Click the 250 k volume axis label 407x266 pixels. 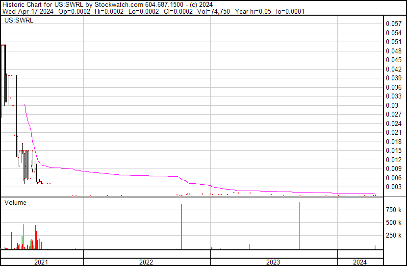394,235
